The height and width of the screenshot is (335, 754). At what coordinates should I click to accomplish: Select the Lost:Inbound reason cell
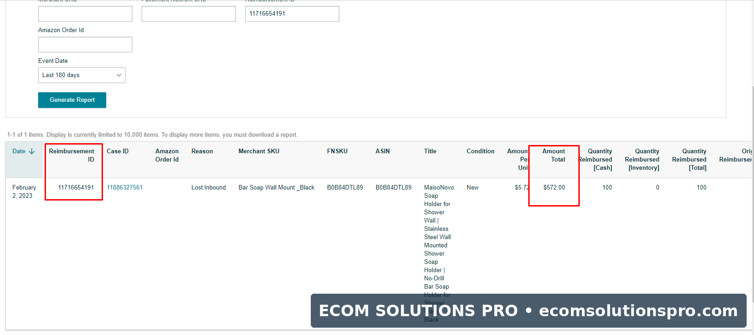coord(209,187)
